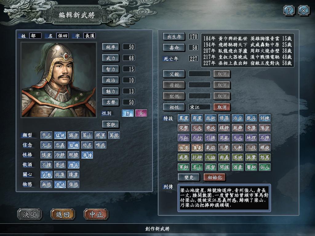Choose 猛將 as the officer type

pyautogui.click(x=60, y=136)
